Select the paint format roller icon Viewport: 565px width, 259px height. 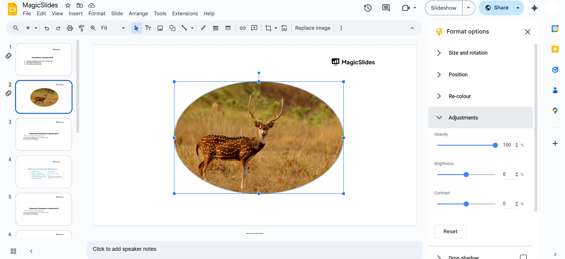point(81,28)
